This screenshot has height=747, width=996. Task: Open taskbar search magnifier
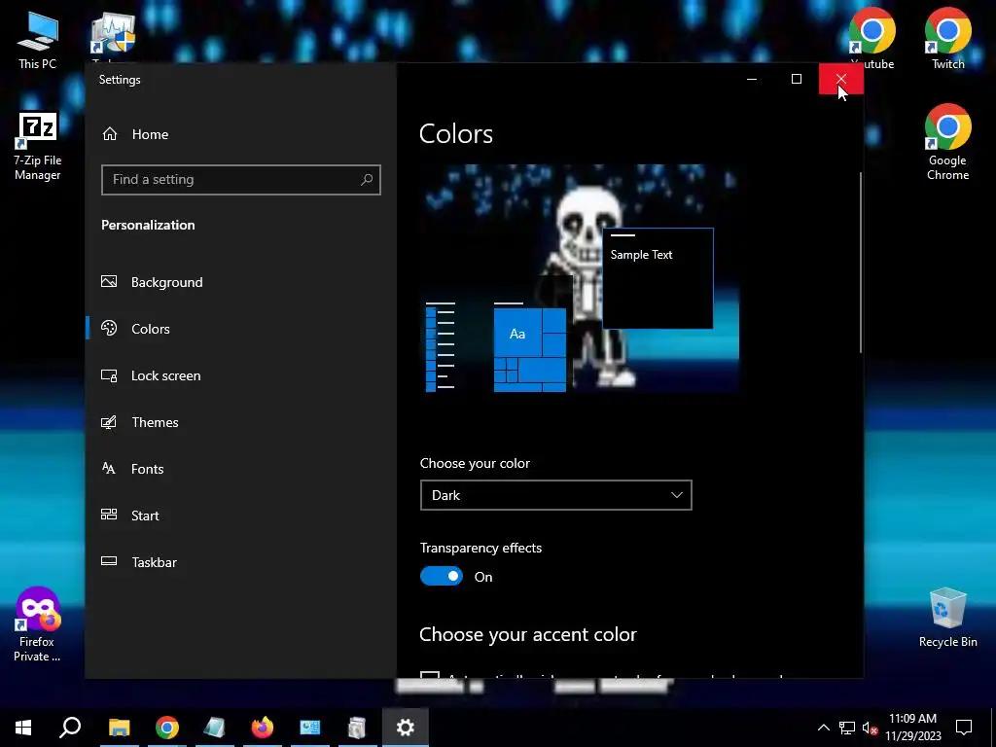pos(70,728)
